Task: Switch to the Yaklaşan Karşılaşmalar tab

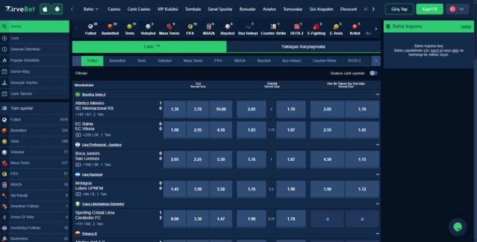Action: click(303, 47)
